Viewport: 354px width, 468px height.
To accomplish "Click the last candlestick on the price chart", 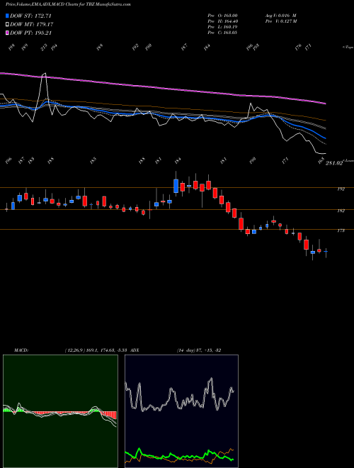I will pyautogui.click(x=326, y=252).
